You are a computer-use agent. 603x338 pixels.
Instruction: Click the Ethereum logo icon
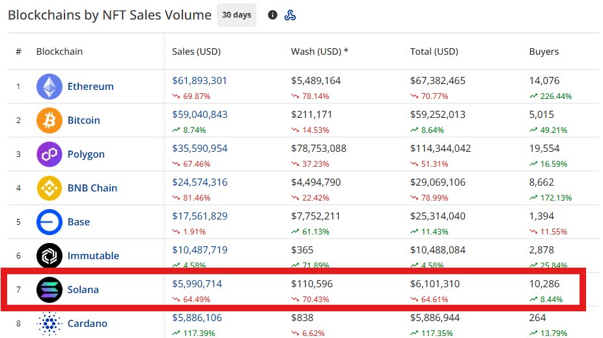pyautogui.click(x=49, y=87)
